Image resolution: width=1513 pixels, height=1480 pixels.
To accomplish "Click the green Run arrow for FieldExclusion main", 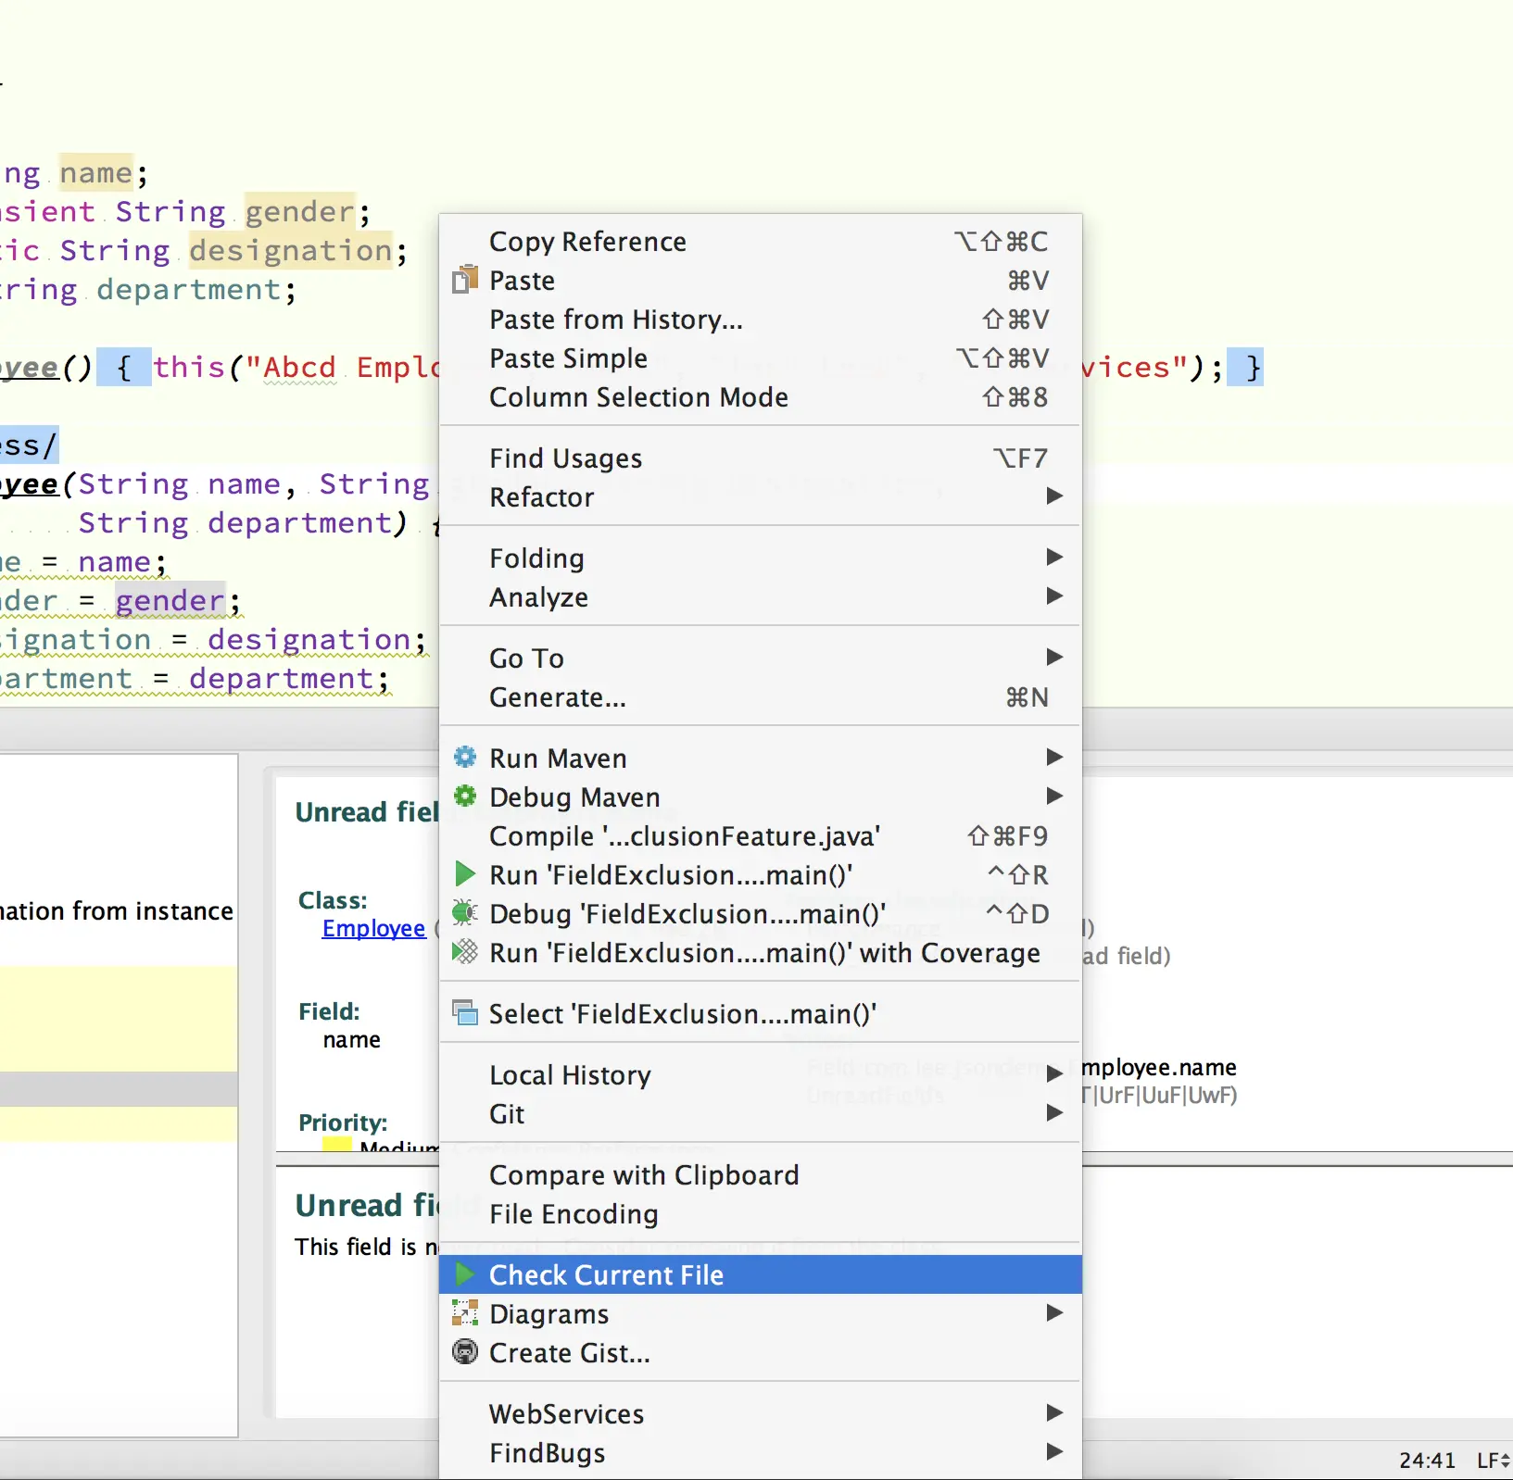I will (x=464, y=873).
